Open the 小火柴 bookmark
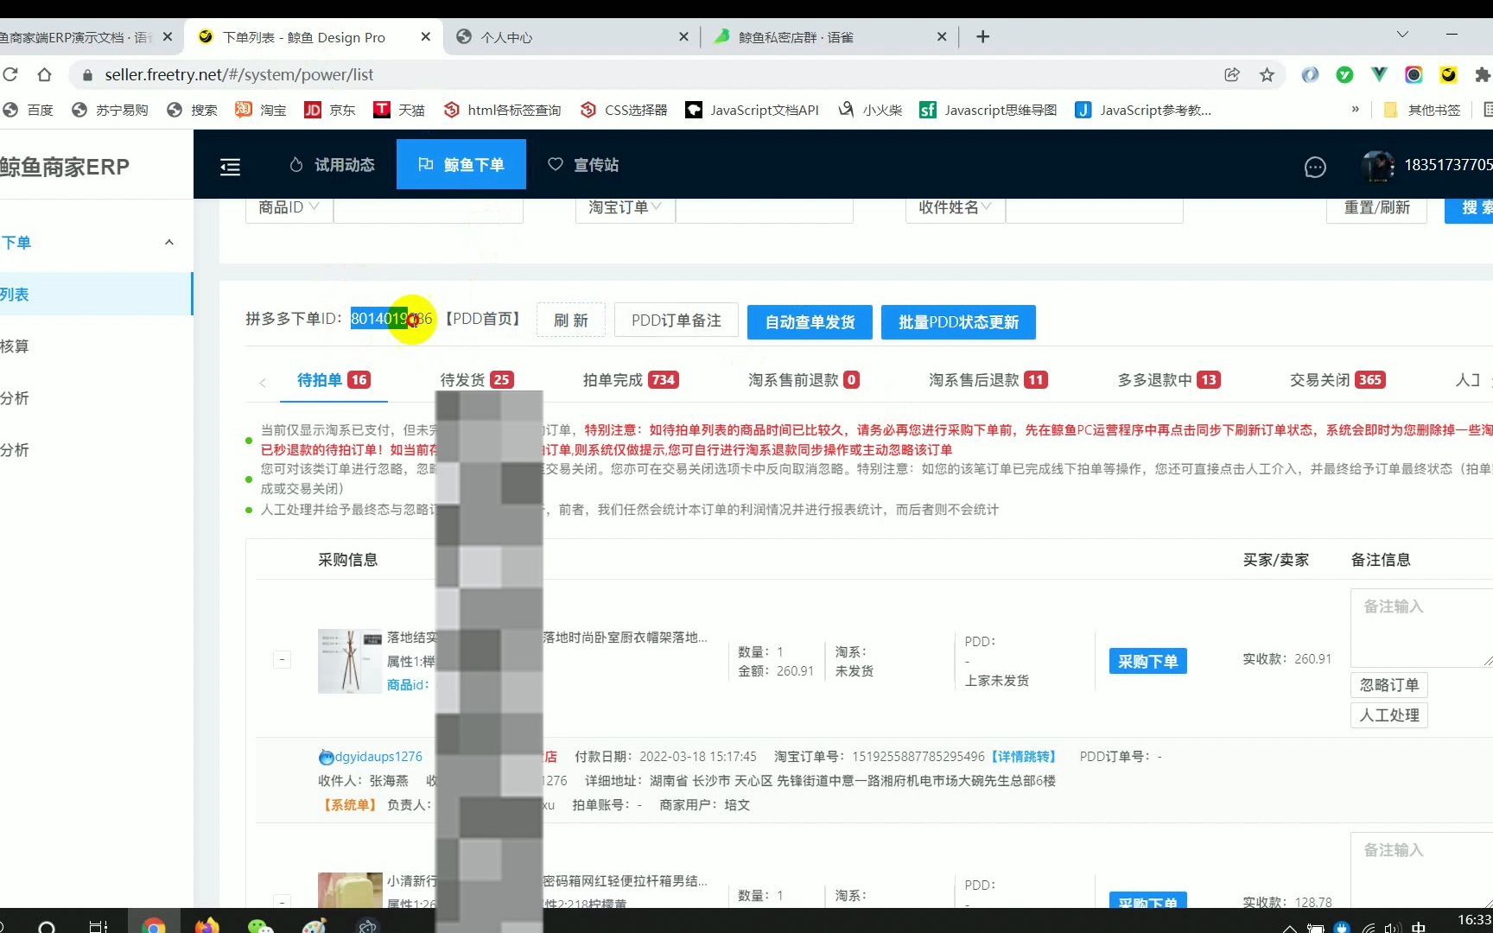Image resolution: width=1493 pixels, height=933 pixels. coord(871,110)
